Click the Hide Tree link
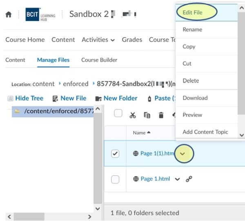 [29, 98]
